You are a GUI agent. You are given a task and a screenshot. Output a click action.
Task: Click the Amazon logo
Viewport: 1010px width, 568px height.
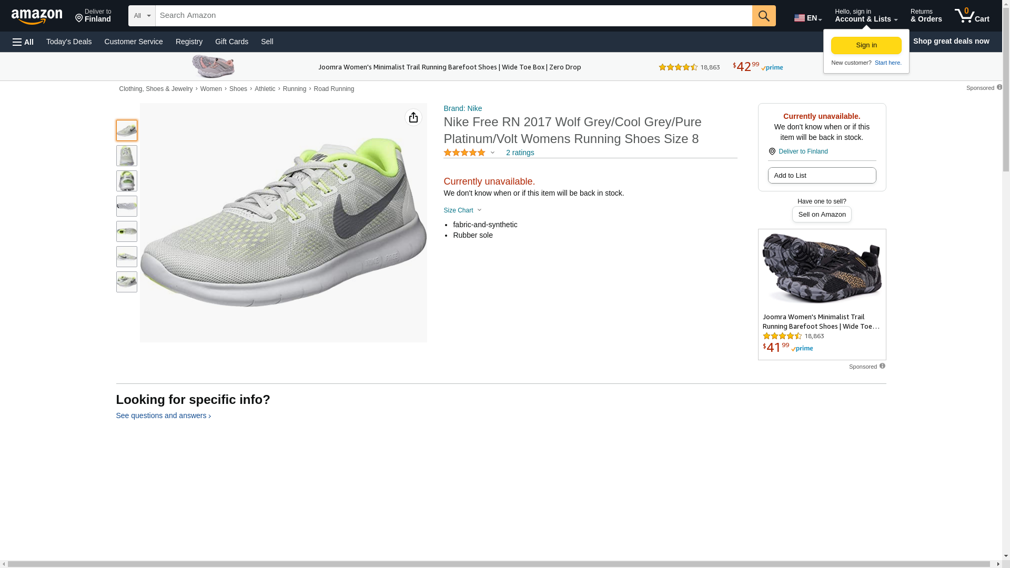click(x=37, y=16)
